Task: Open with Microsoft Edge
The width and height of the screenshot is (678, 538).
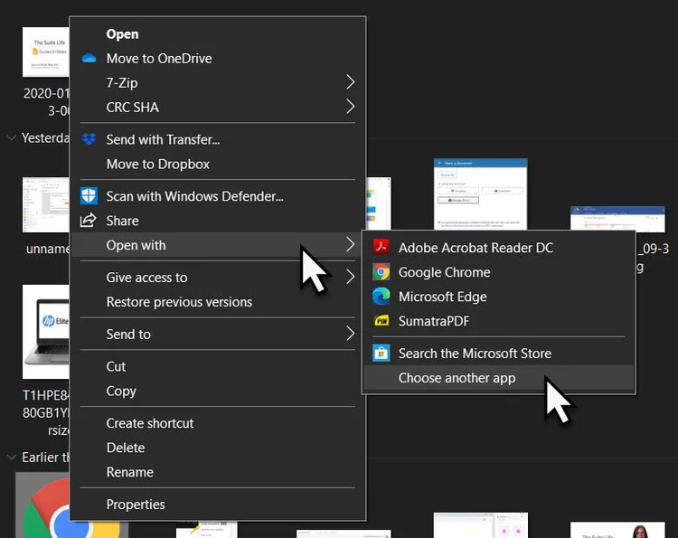Action: point(499,297)
